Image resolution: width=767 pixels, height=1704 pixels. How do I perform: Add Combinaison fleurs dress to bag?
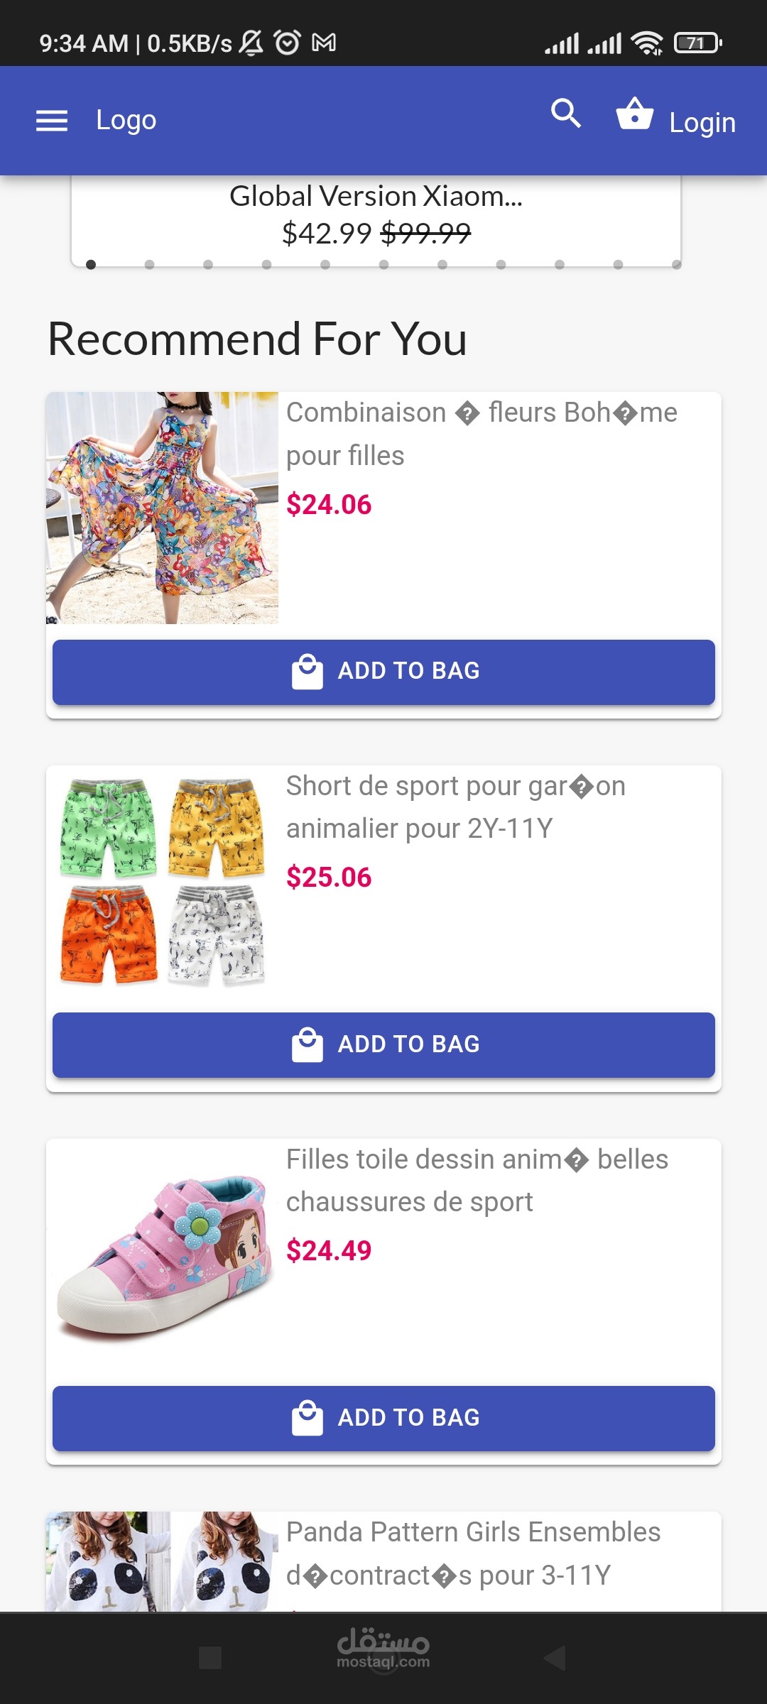point(383,672)
